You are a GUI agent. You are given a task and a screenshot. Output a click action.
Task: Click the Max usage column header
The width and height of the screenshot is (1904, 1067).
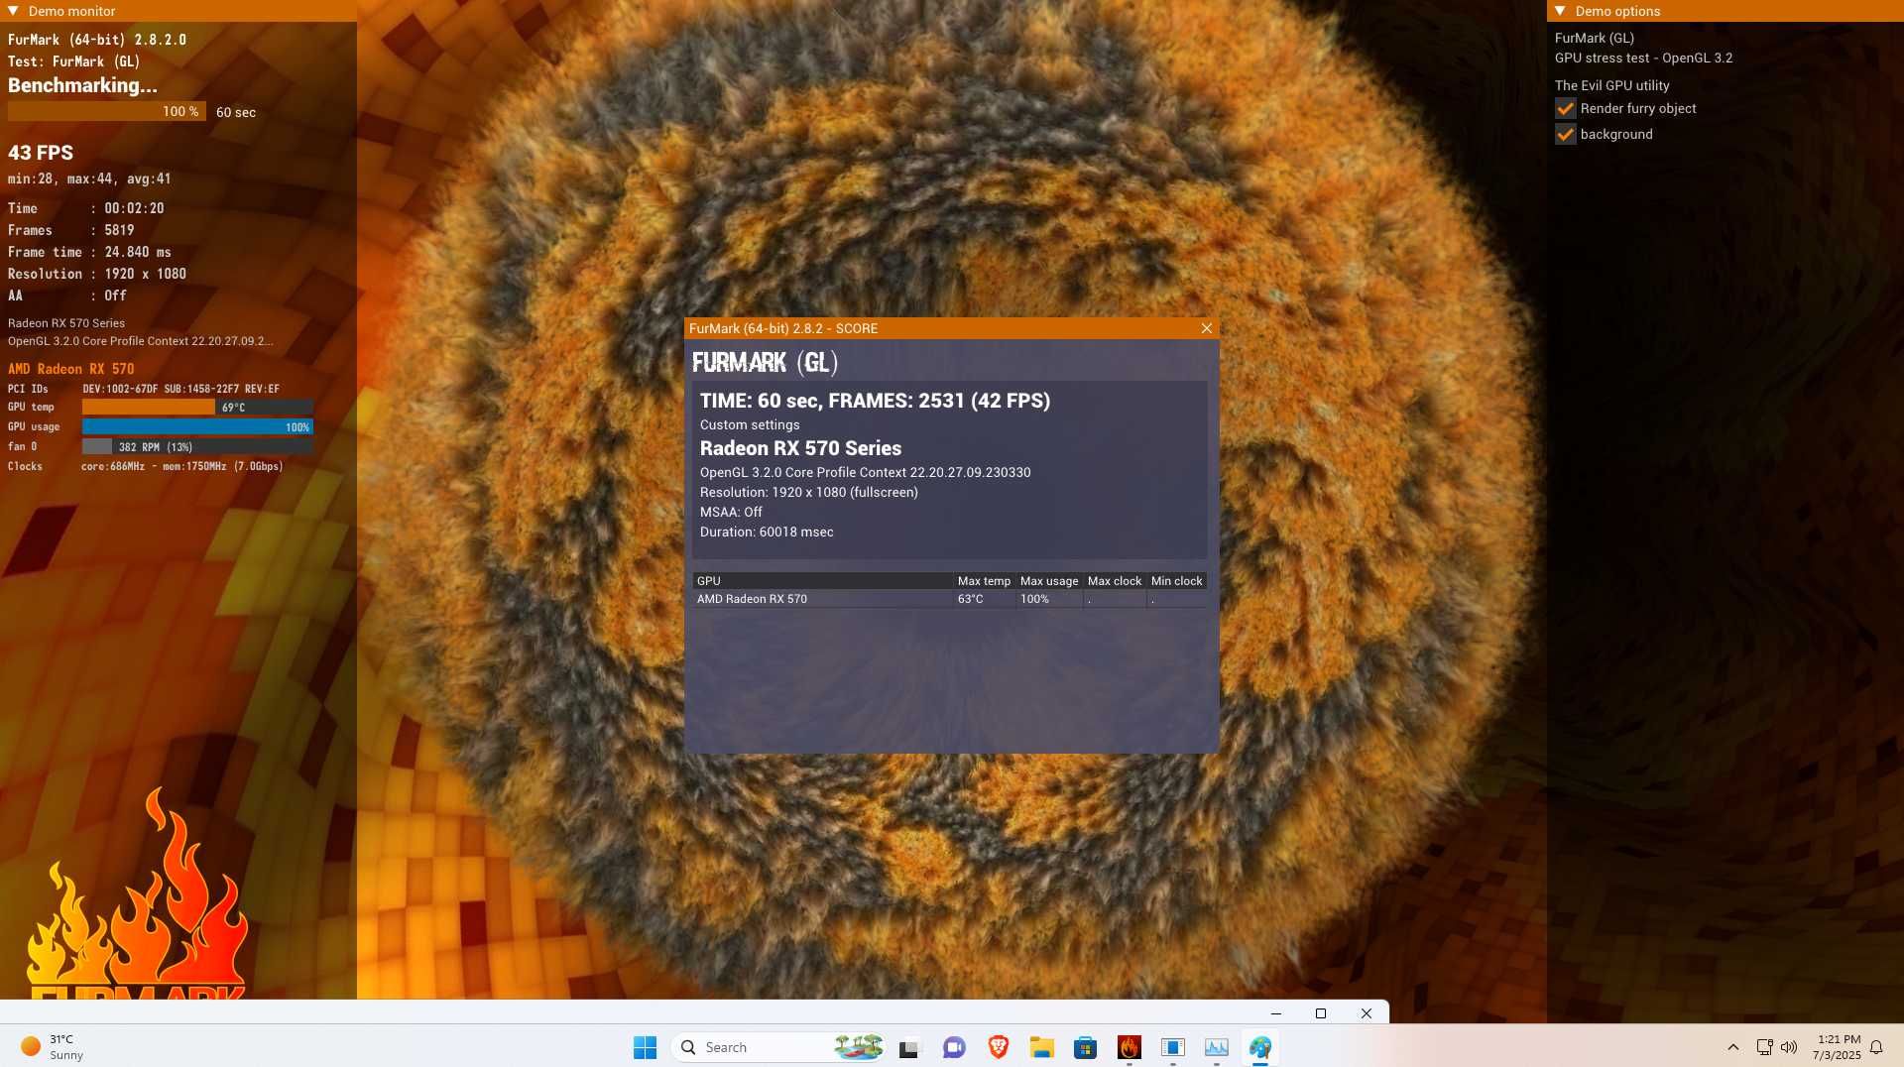(1049, 581)
